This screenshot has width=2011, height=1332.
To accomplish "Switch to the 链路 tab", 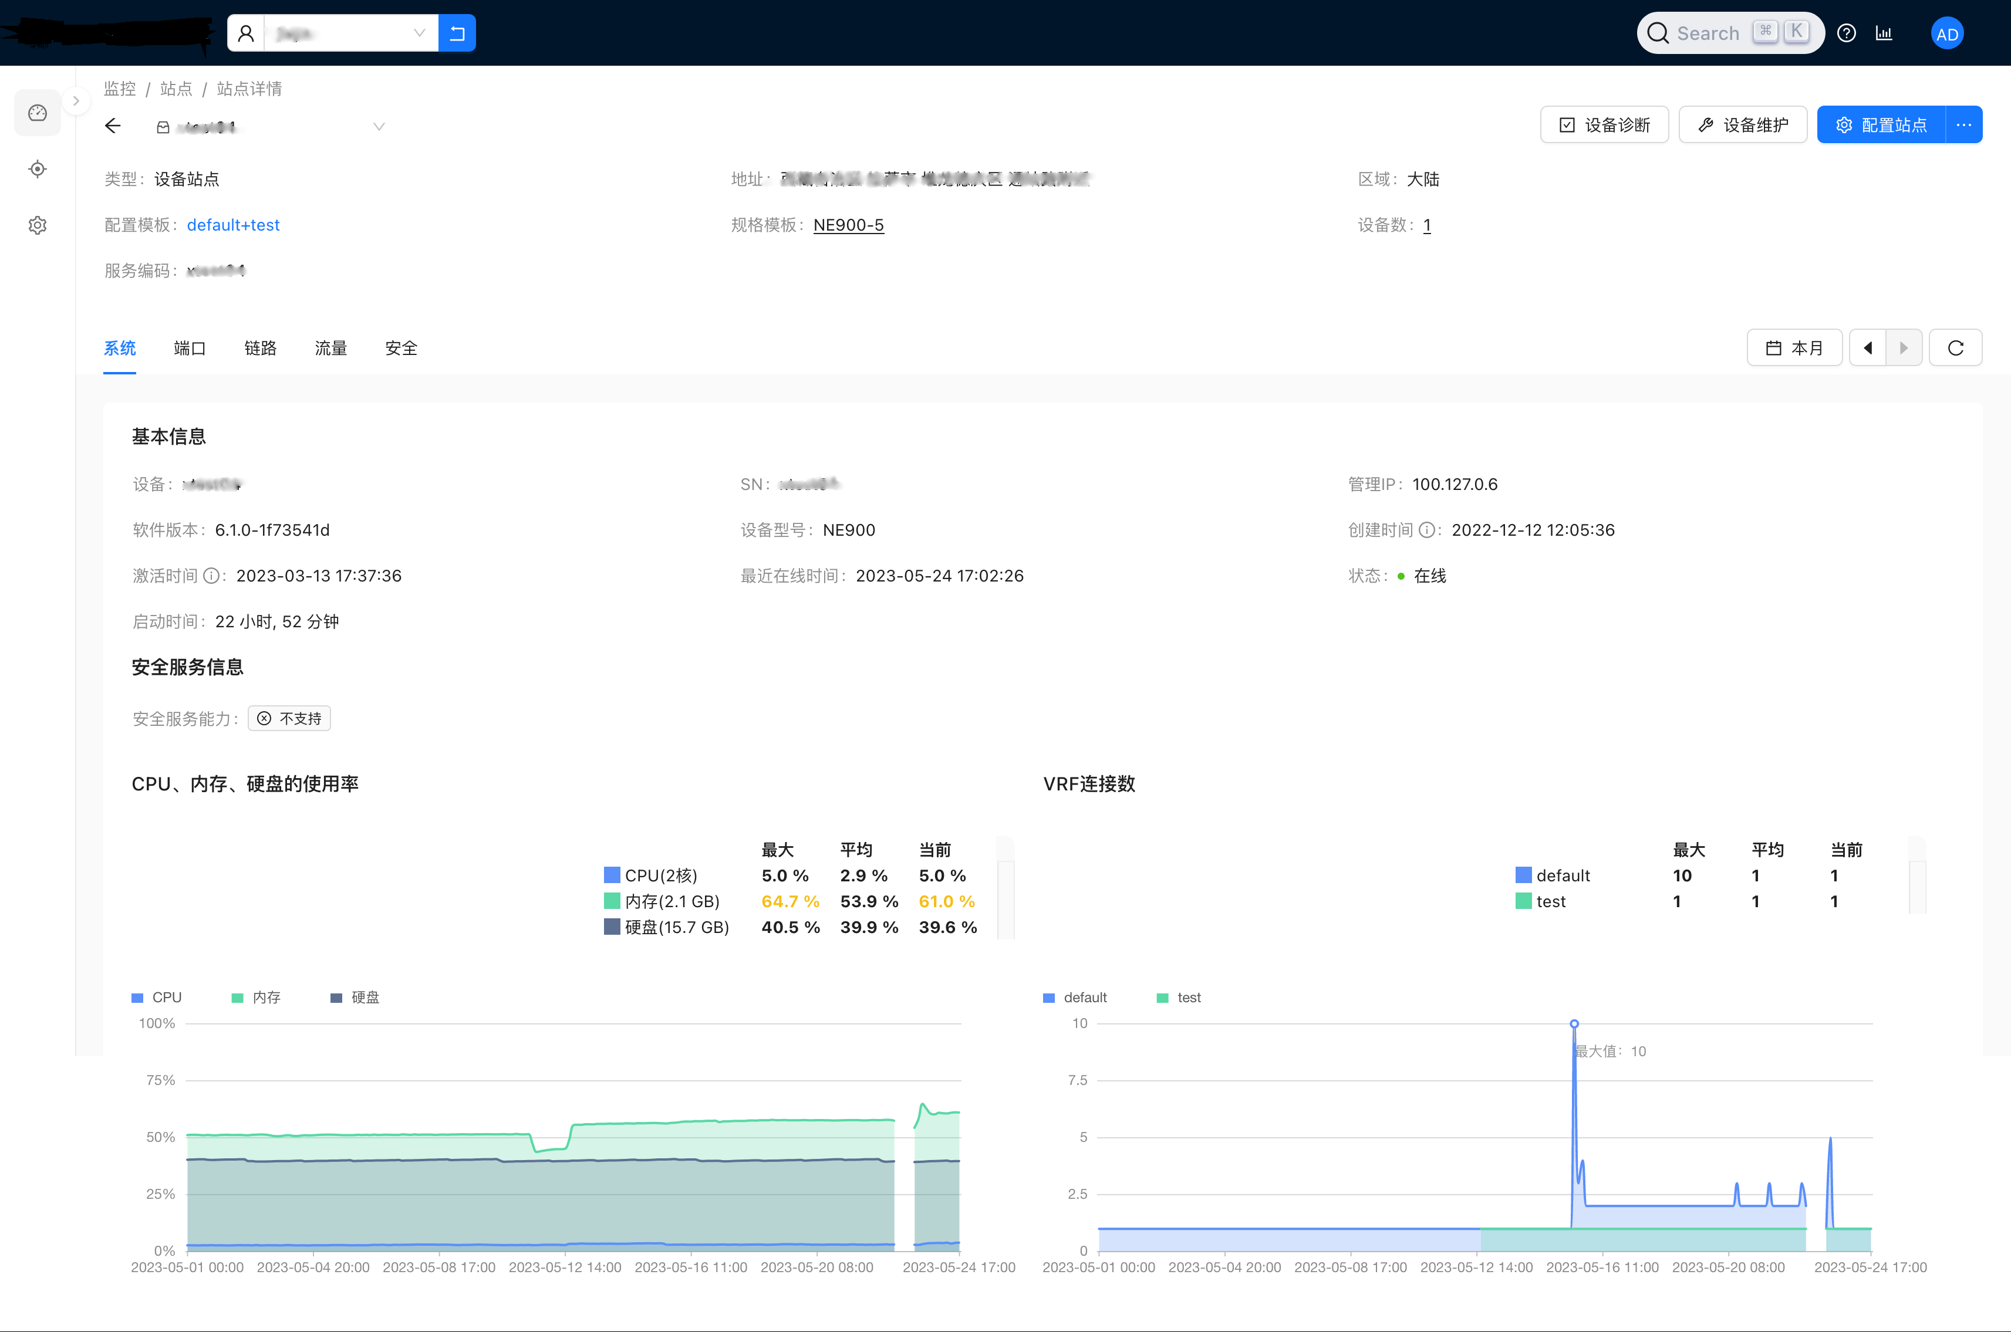I will coord(260,349).
